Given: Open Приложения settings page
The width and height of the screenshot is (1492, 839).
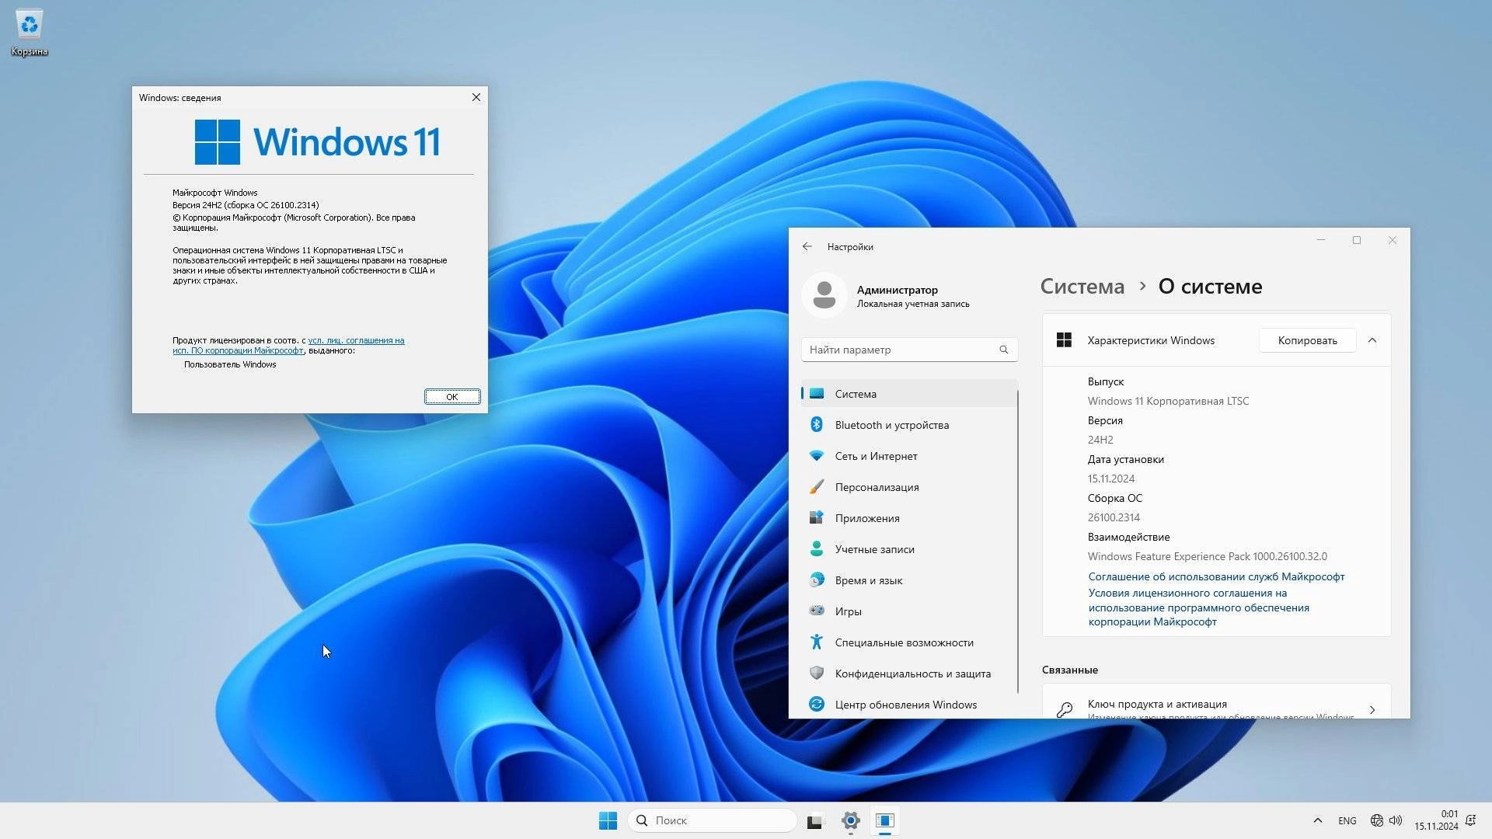Looking at the screenshot, I should pyautogui.click(x=909, y=517).
